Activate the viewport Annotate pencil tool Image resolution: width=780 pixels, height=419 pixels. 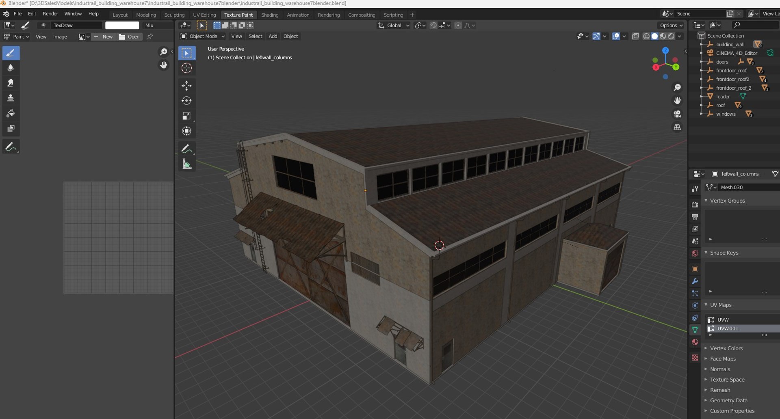(x=186, y=149)
